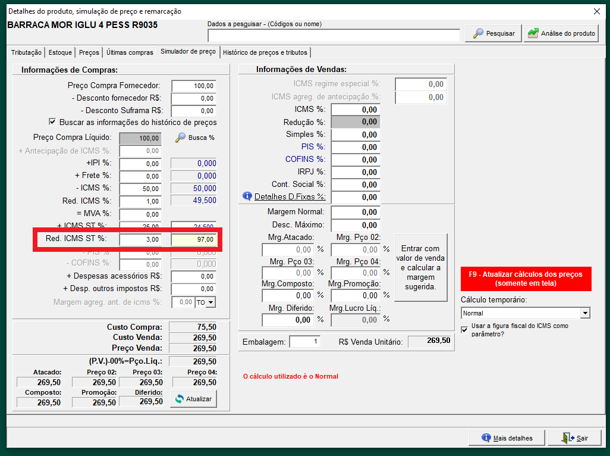Image resolution: width=610 pixels, height=456 pixels.
Task: Toggle Buscar as informações do histórico checkbox
Action: click(x=52, y=122)
